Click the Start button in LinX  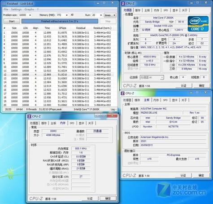point(12,21)
